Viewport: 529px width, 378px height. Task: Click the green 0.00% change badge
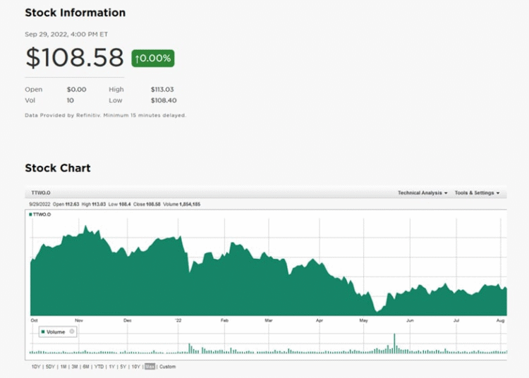tap(152, 59)
